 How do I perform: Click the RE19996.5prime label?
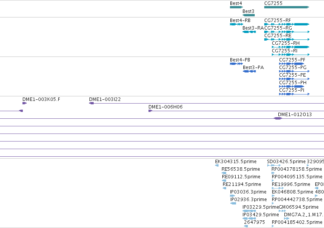[x=291, y=184]
